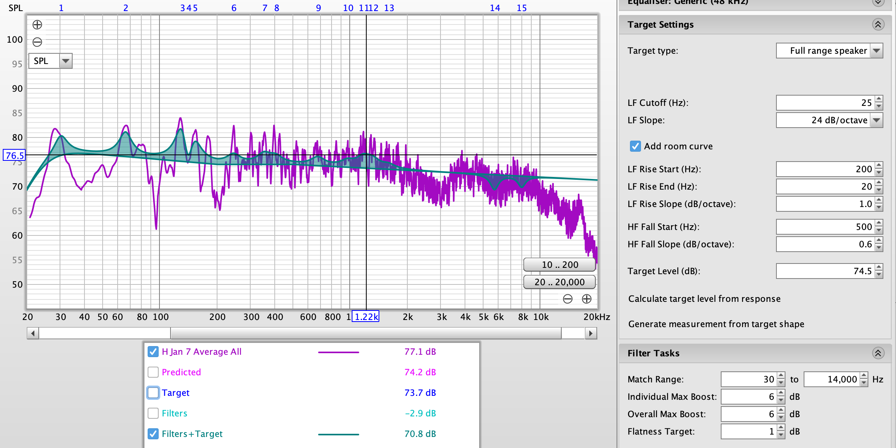Click Individual Max Boost field

pos(749,397)
